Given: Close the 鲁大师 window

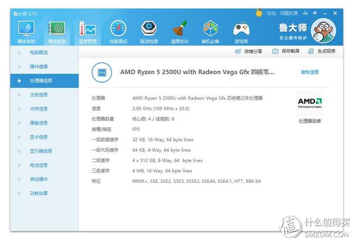Looking at the screenshot, I should pos(335,14).
